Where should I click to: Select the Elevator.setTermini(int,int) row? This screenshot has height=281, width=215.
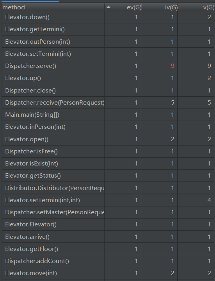(108, 200)
